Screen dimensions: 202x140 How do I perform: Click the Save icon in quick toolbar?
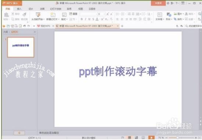(x=8, y=26)
